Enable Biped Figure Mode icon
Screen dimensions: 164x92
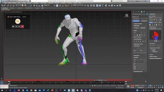tap(135, 33)
